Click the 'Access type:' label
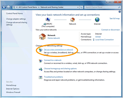Viewport: 123px width, 98px height. tap(86, 34)
